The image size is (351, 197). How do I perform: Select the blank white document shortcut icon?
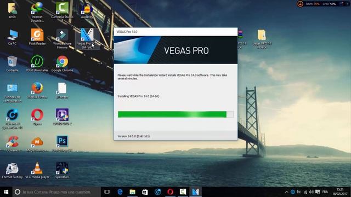click(62, 91)
